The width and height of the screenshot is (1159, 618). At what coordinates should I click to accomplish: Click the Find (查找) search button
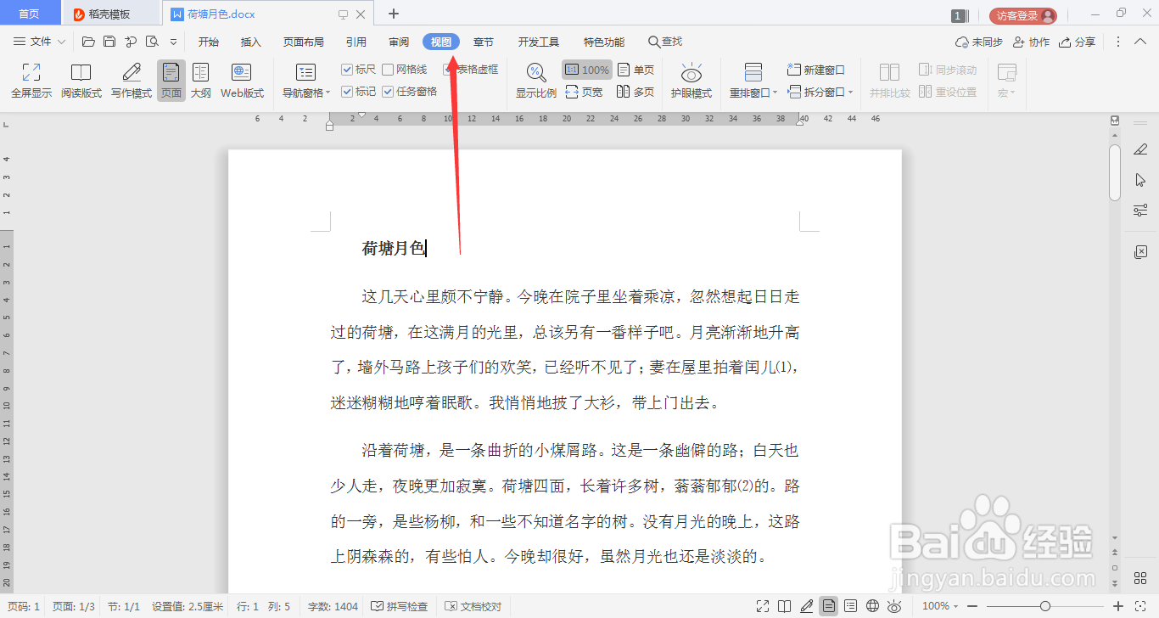point(665,42)
